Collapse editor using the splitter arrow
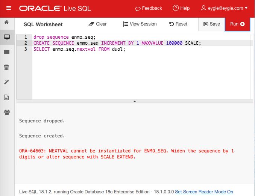 point(135,101)
